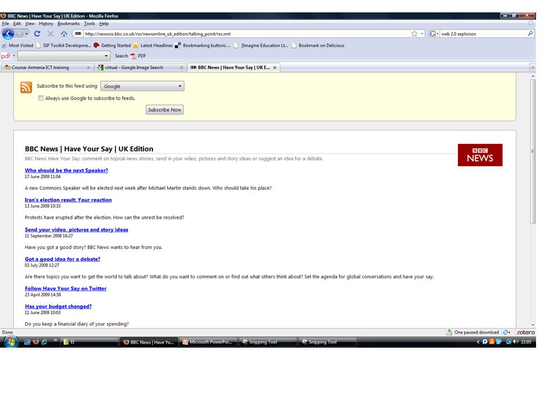
Task: Click the search magnifier icon
Action: pyautogui.click(x=530, y=33)
